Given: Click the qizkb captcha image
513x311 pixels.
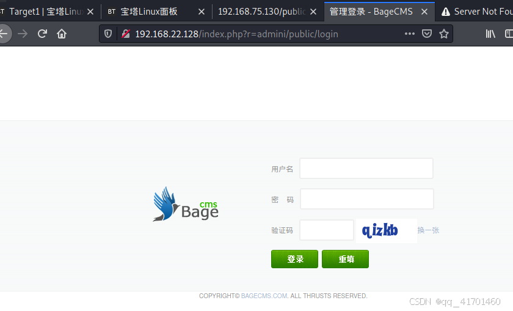Looking at the screenshot, I should coord(386,230).
